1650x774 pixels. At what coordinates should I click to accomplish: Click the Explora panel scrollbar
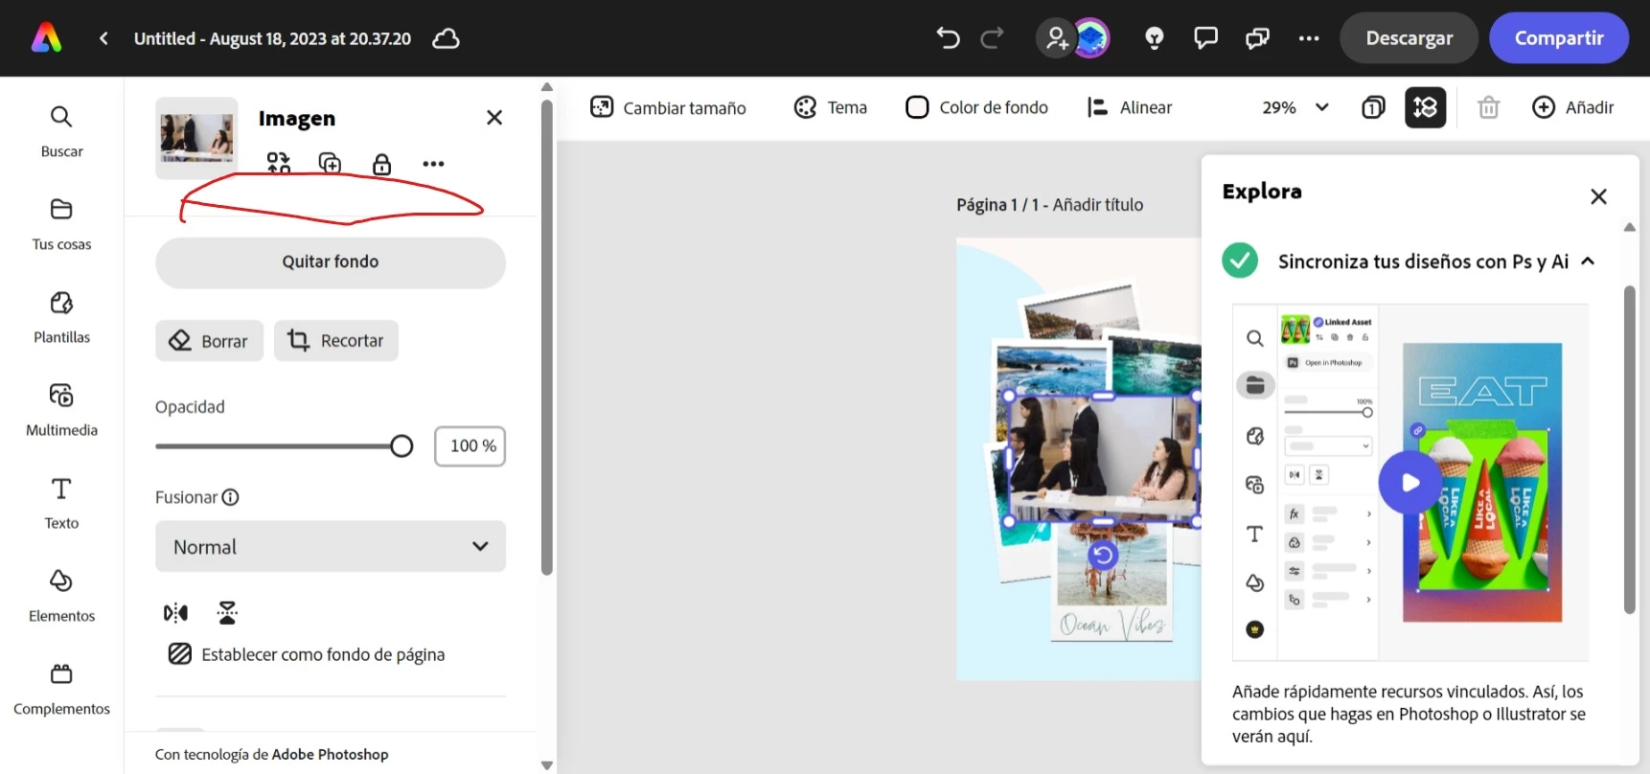click(x=1629, y=450)
